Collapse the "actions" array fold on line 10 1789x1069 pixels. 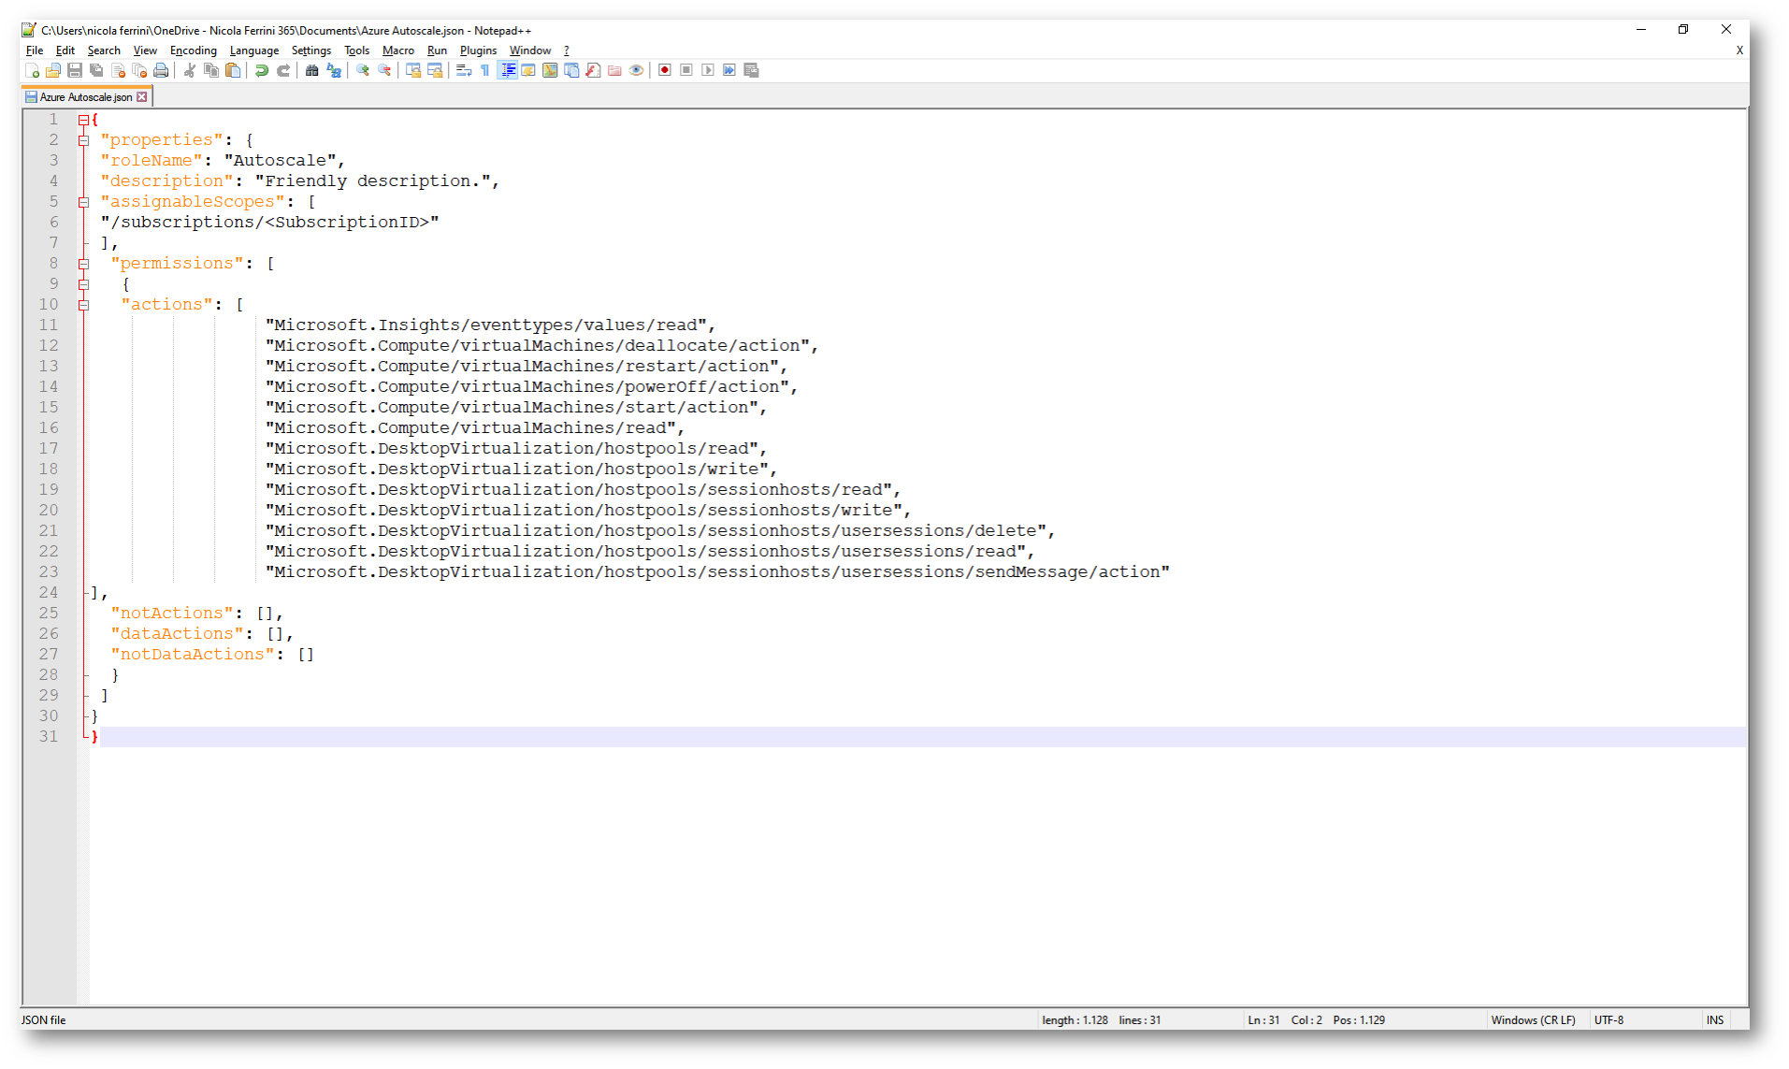tap(83, 305)
